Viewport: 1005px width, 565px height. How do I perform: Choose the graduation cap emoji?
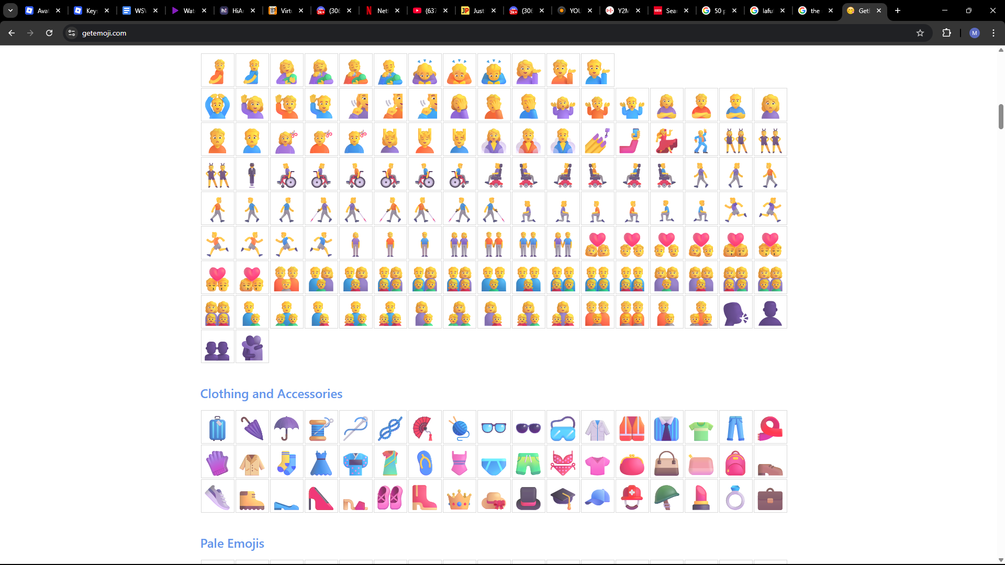(x=563, y=496)
